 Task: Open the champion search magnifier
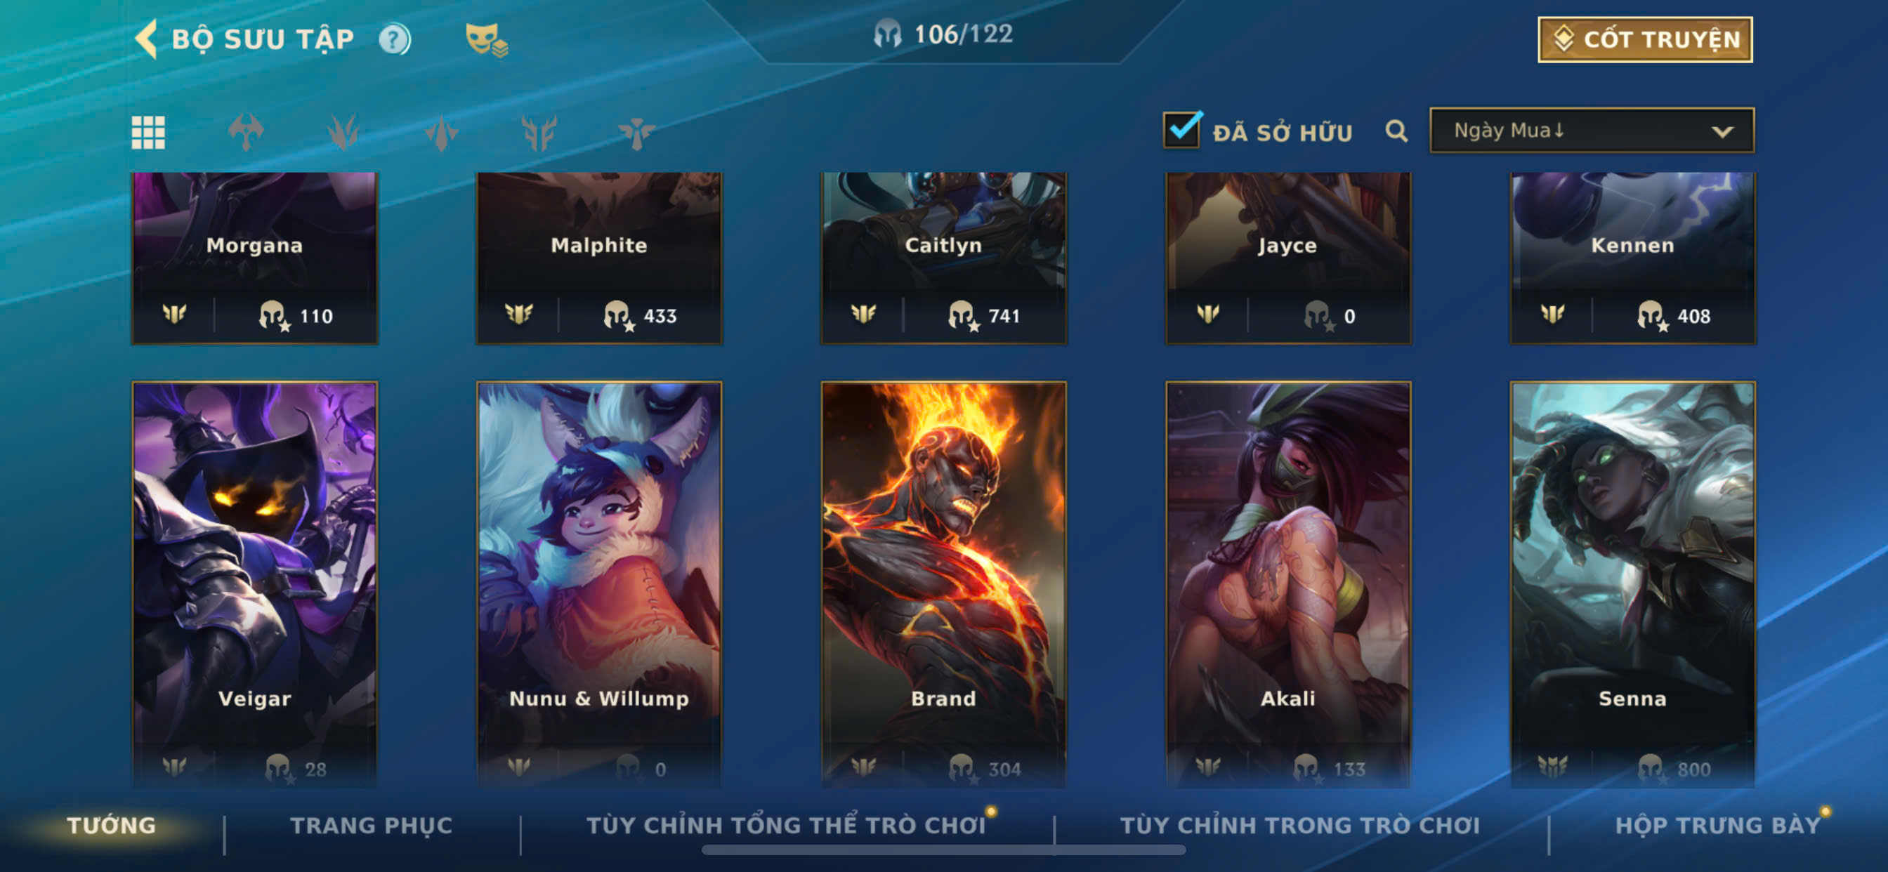point(1396,131)
